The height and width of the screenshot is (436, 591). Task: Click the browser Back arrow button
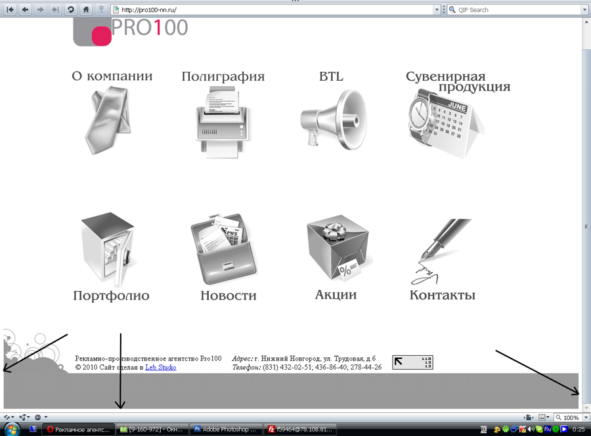(x=25, y=10)
